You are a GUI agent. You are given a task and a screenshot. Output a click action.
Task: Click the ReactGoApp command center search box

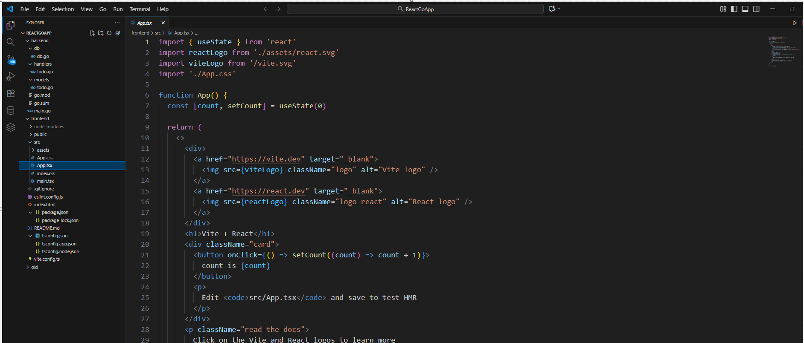415,9
